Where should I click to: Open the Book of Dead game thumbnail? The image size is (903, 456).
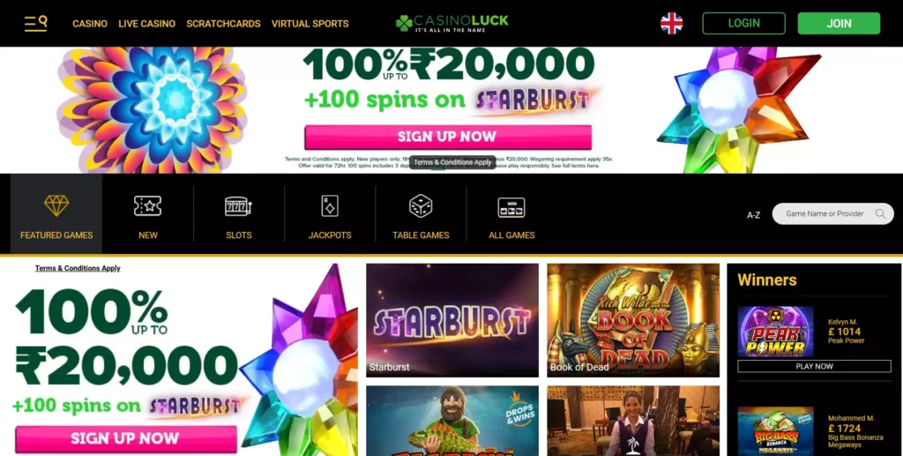pyautogui.click(x=633, y=320)
